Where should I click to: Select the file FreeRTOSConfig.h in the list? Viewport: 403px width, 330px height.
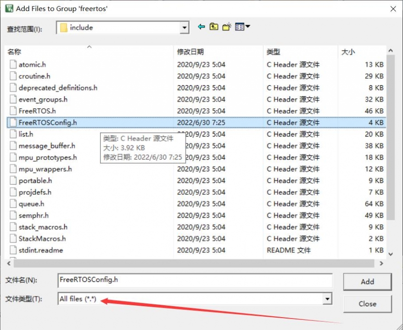pos(48,122)
